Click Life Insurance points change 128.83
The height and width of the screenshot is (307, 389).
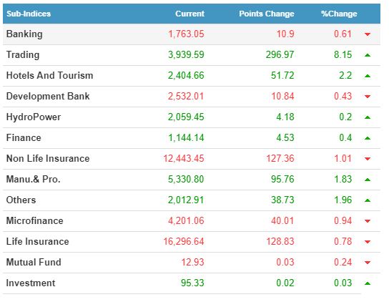280,241
